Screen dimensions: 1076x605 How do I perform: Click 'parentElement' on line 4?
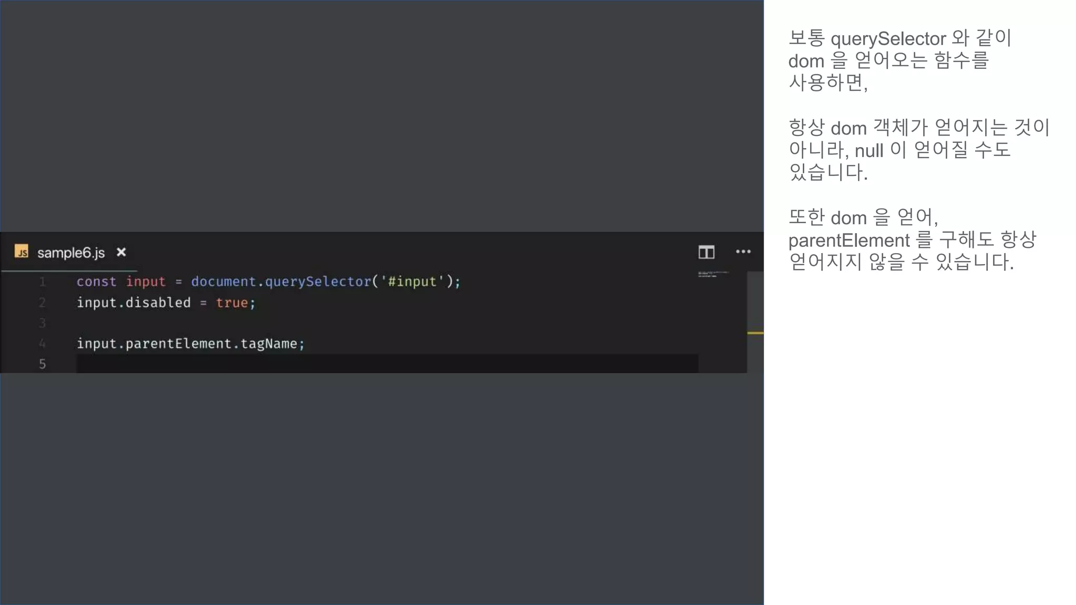[179, 343]
